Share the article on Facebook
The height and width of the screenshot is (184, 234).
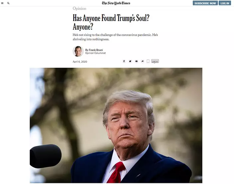[124, 61]
